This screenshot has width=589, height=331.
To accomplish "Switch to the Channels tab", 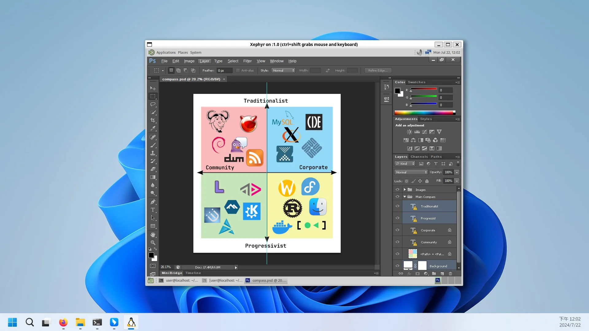I will click(x=419, y=157).
